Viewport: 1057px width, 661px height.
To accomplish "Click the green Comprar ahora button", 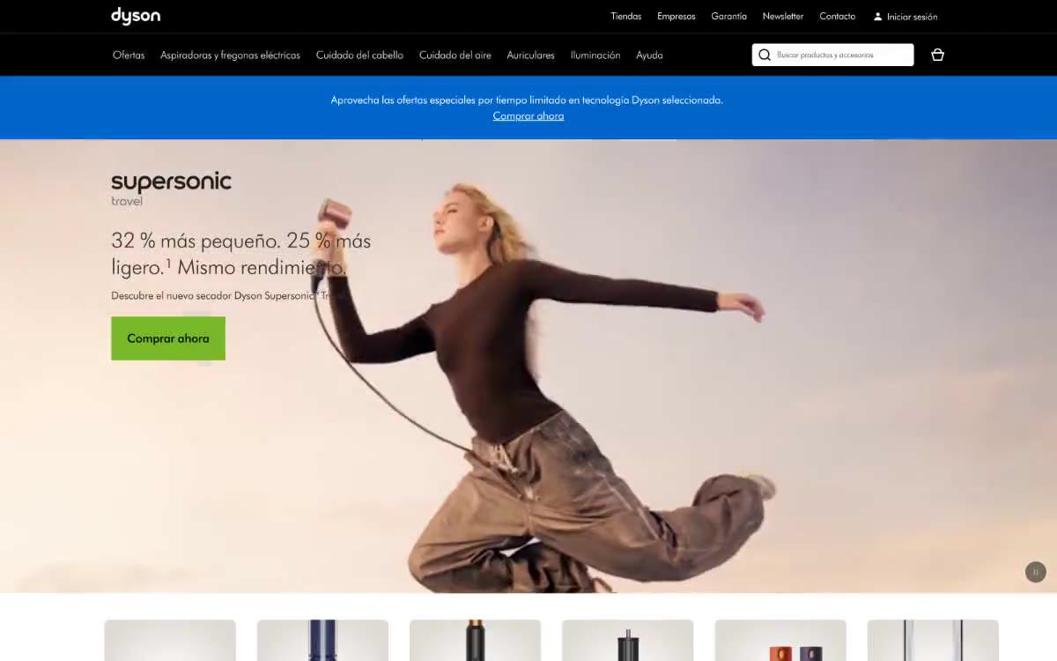I will (x=168, y=338).
